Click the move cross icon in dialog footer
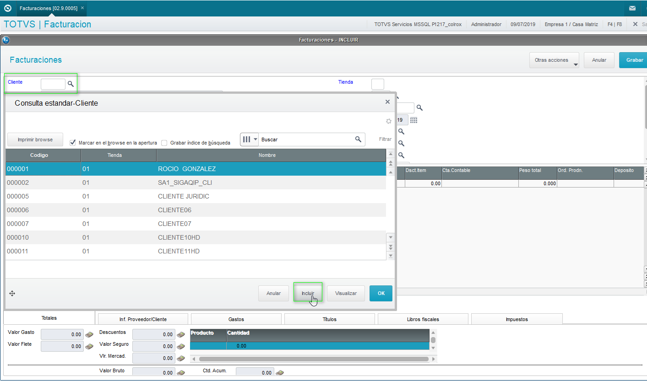Screen dimensions: 647x381 (x=12, y=293)
